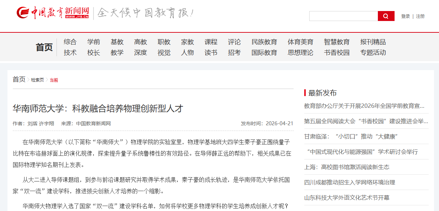Click the red search magnifier button
Viewport: 439px width, 211px height.
(386, 16)
